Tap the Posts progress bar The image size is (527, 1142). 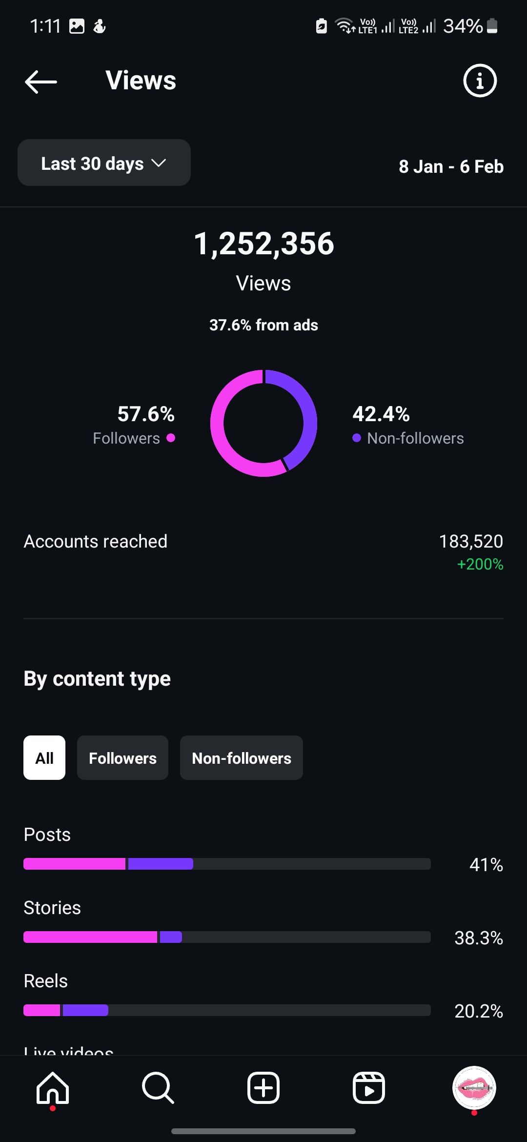click(x=227, y=864)
